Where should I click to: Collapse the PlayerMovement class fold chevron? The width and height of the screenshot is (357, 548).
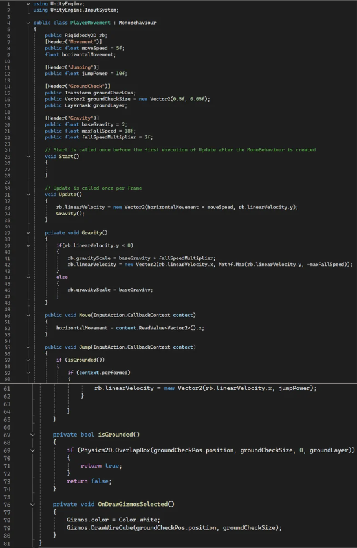pos(28,23)
